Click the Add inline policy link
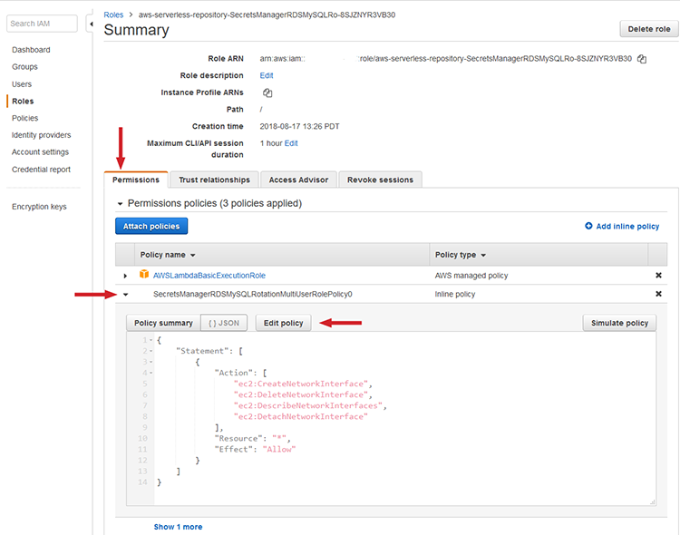This screenshot has height=535, width=680. pyautogui.click(x=627, y=226)
